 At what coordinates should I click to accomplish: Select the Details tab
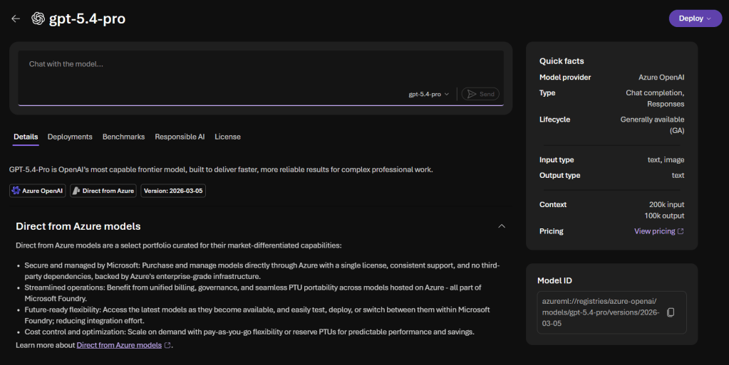[x=26, y=137]
